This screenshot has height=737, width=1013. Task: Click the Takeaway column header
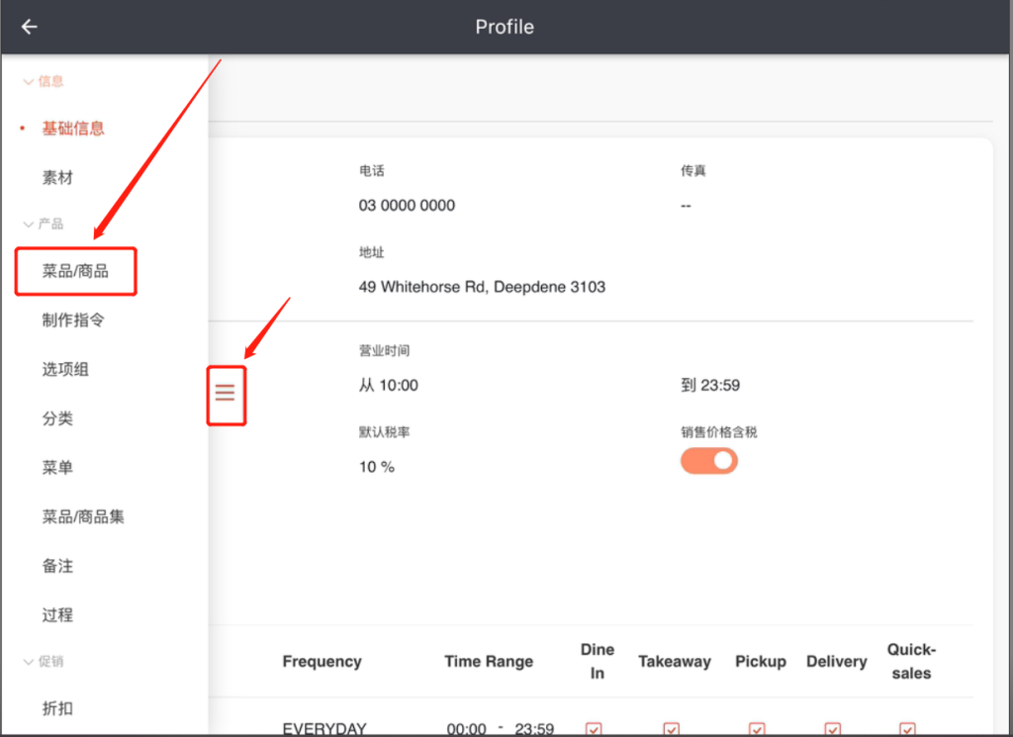click(675, 662)
